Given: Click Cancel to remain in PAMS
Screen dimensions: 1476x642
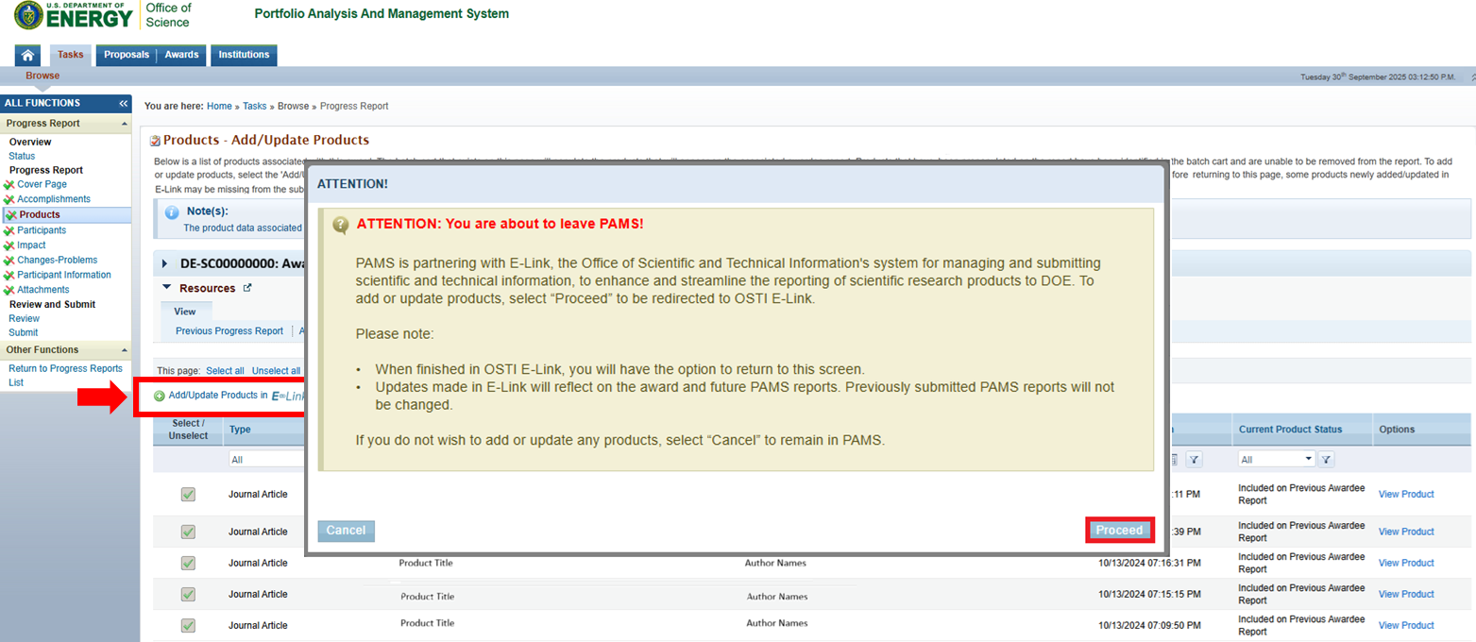Looking at the screenshot, I should tap(346, 531).
